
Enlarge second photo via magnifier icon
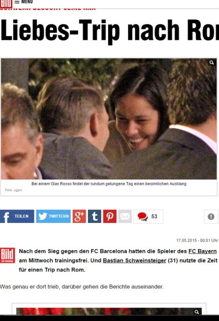pyautogui.click(x=197, y=312)
